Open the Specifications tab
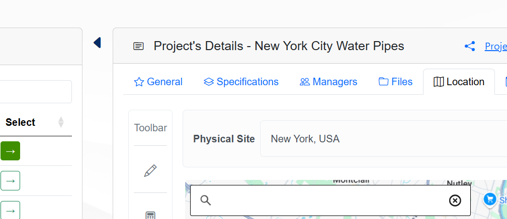This screenshot has height=219, width=507. point(241,82)
